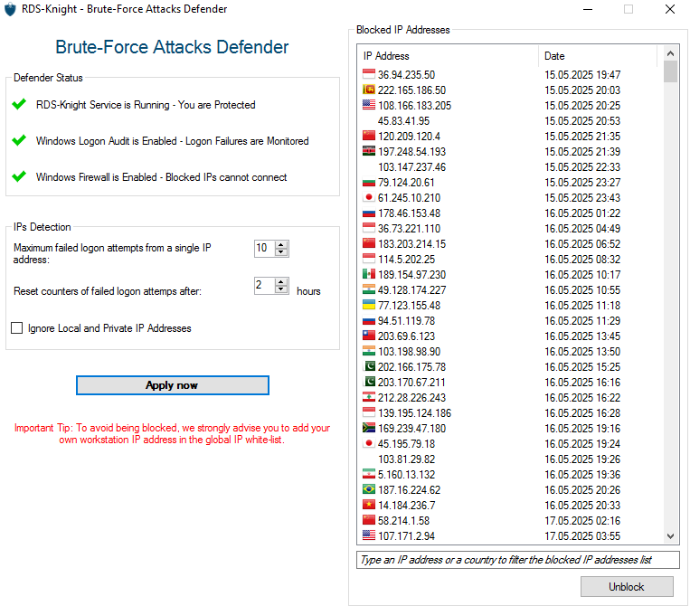The height and width of the screenshot is (606, 690).
Task: Click date 16.05.2025 01:22
Action: click(x=582, y=213)
